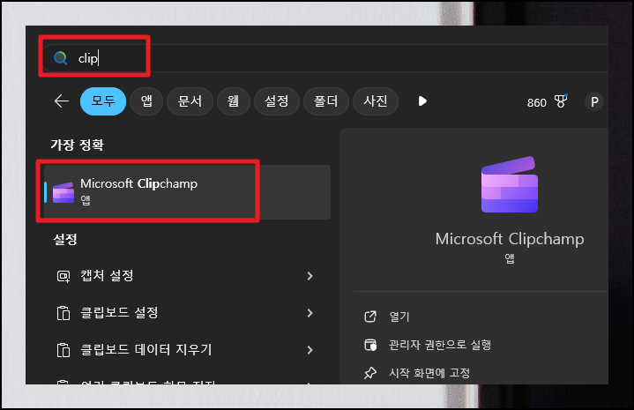Select the 웹 filter tab
This screenshot has width=634, height=410.
[234, 101]
